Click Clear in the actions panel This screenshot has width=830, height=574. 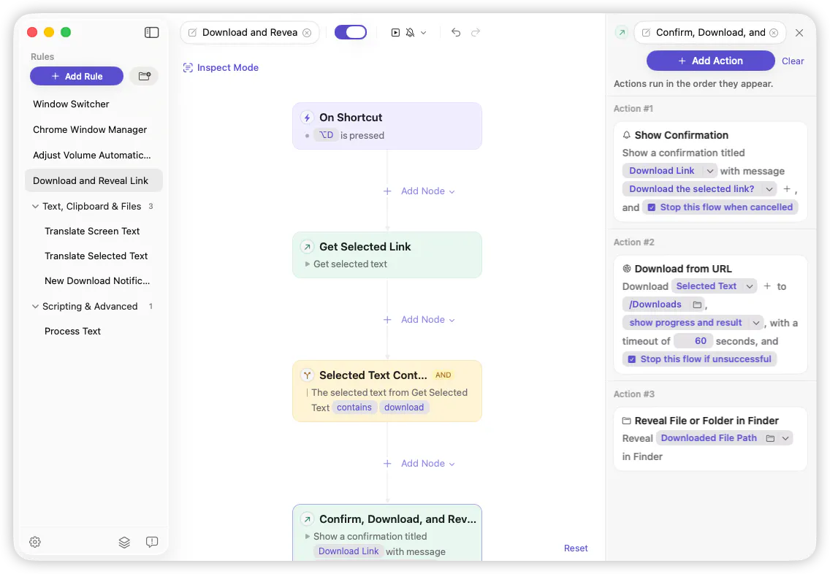[x=793, y=61]
